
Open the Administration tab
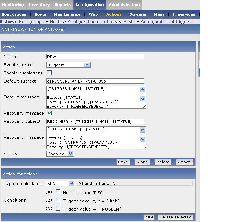pos(124,5)
